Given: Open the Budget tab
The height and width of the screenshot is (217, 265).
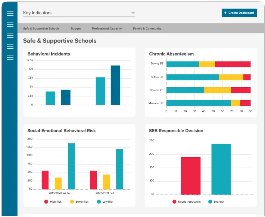Looking at the screenshot, I should click(x=76, y=29).
